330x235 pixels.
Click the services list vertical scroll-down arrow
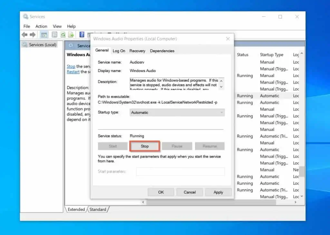pyautogui.click(x=302, y=196)
